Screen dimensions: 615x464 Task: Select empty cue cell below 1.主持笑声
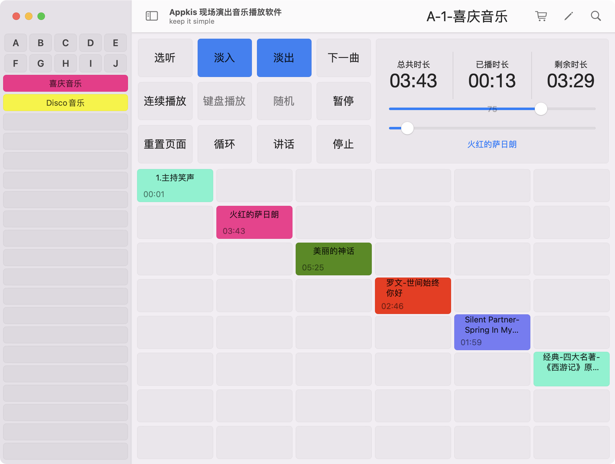175,222
